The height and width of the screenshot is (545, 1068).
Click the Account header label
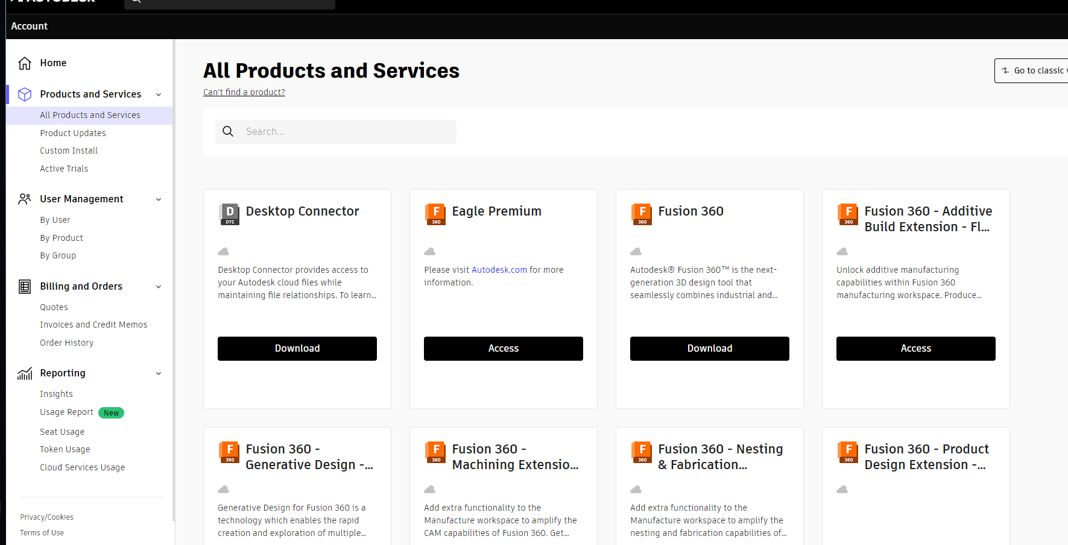[x=29, y=26]
